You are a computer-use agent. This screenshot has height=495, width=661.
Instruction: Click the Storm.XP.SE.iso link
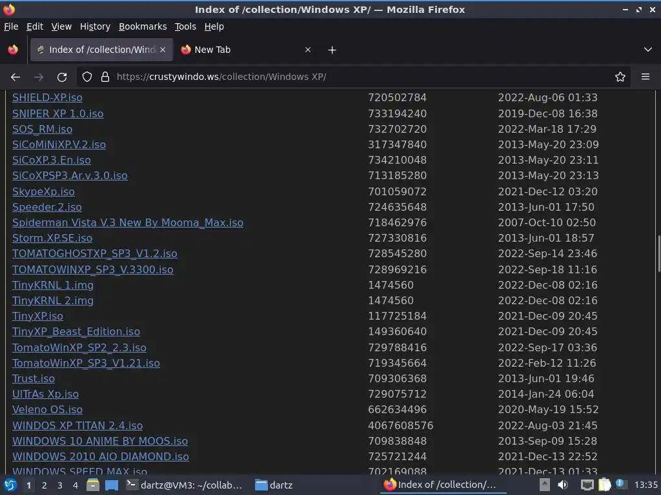[x=52, y=238]
